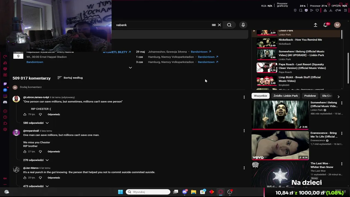Expand the 473 odpowiedzi replies
Image resolution: width=350 pixels, height=197 pixels.
click(x=36, y=186)
